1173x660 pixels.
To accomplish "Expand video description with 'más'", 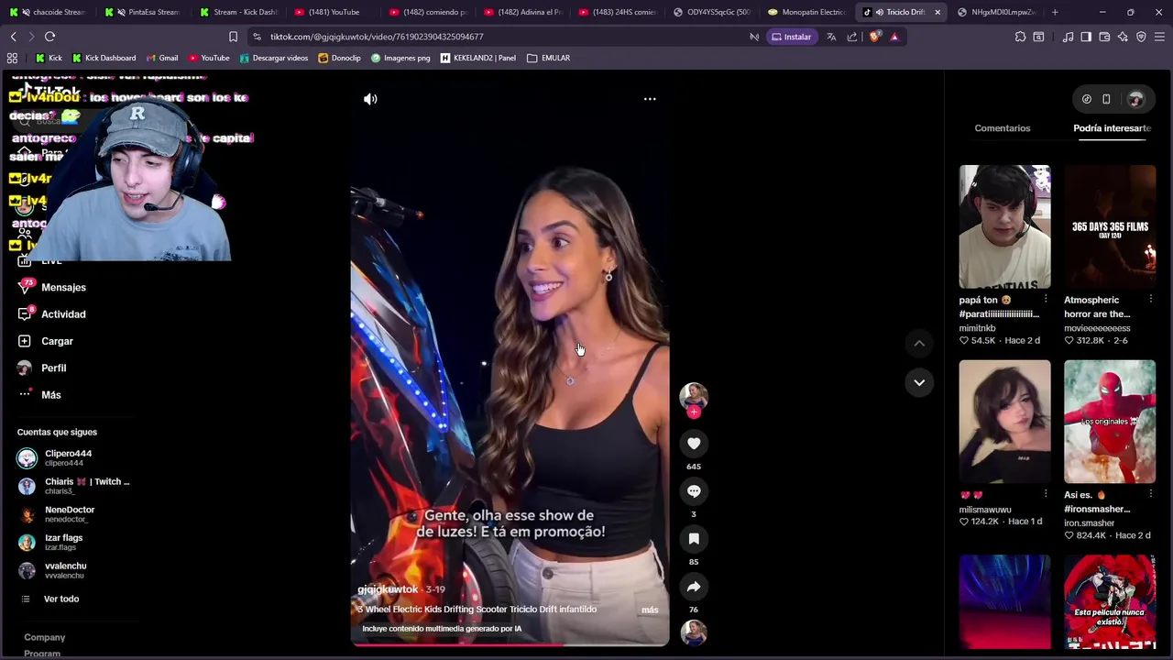I will pyautogui.click(x=650, y=610).
